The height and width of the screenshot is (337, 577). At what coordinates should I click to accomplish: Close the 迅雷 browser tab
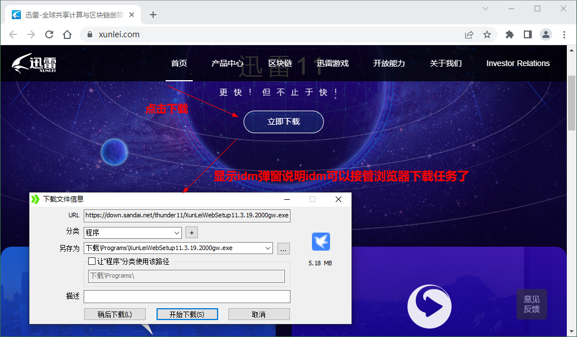coord(132,15)
